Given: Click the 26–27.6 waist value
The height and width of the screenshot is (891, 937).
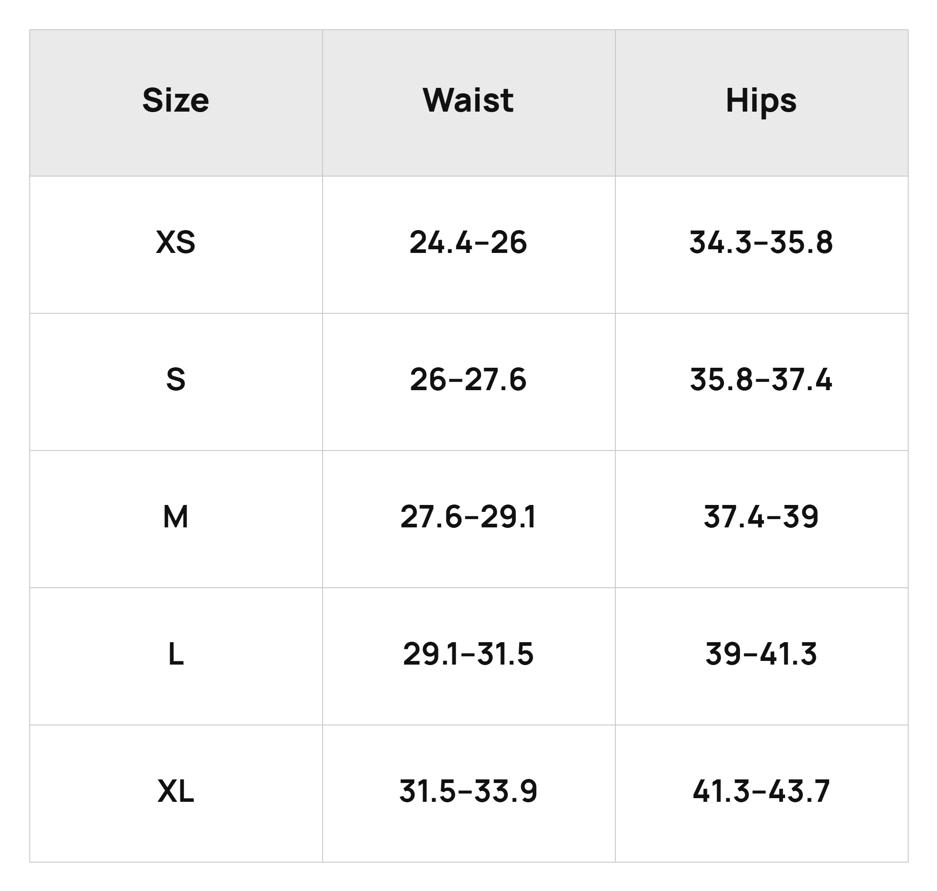Looking at the screenshot, I should (x=468, y=380).
